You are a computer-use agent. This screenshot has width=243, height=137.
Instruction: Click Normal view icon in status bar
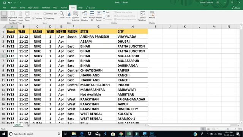[203, 129]
